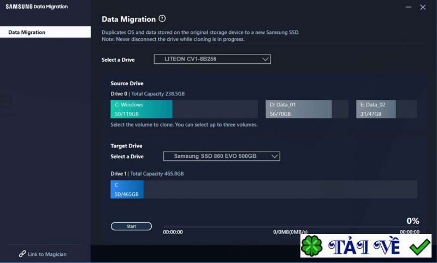Screen dimensions: 437x263
Task: Open the Samsung SSD 860 EVO 500GB dropdown
Action: (221, 156)
